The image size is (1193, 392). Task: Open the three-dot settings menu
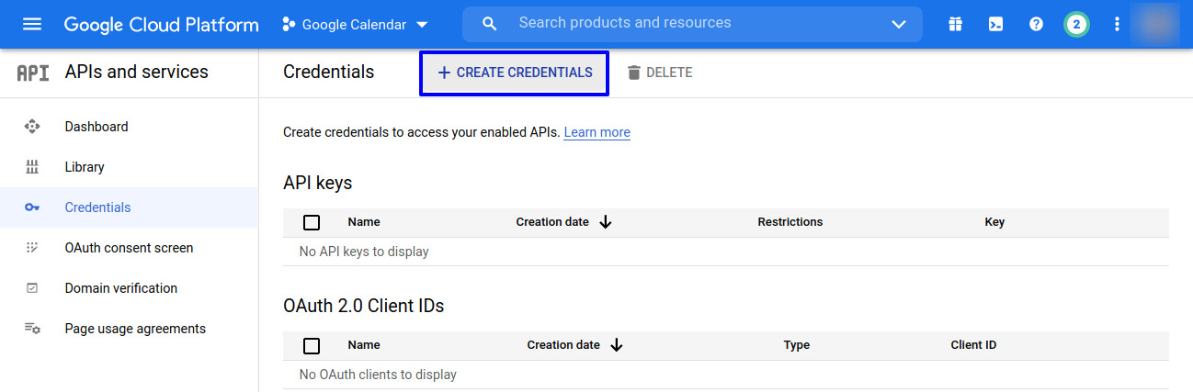[x=1117, y=25]
